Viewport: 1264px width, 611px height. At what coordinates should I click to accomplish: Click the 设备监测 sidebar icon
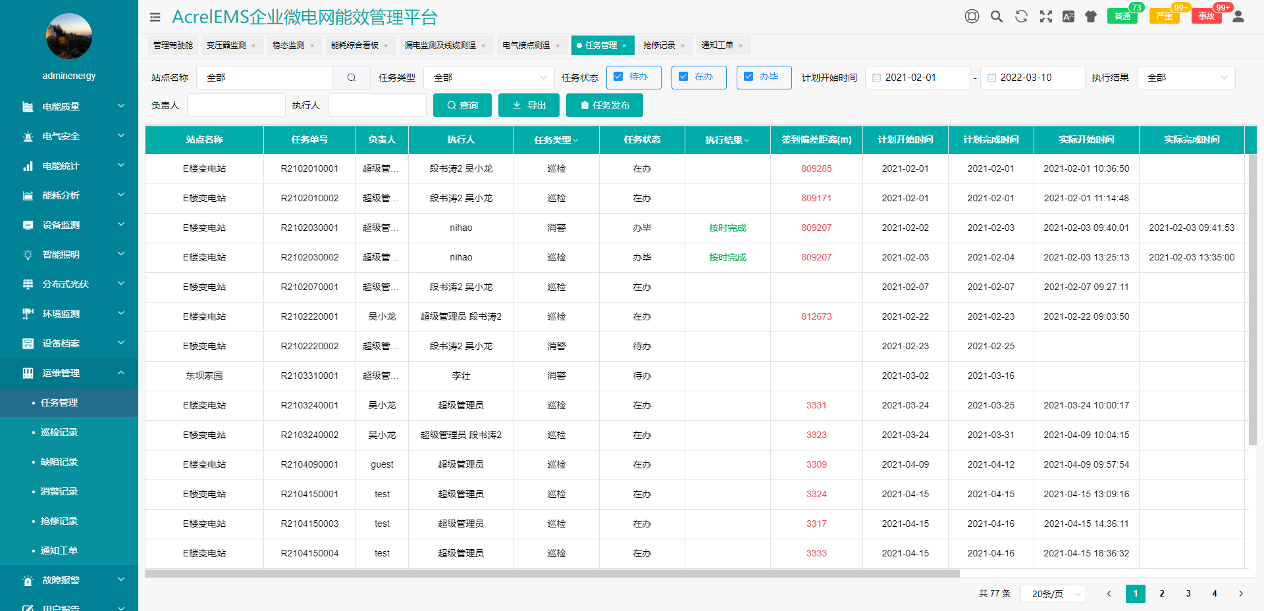point(28,225)
